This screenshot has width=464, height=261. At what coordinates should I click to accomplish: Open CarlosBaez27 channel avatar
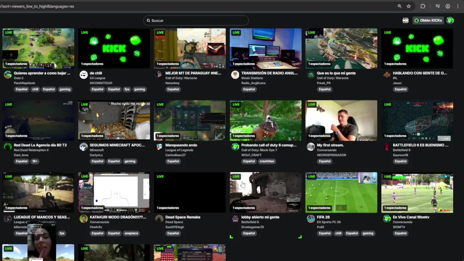coord(159,146)
